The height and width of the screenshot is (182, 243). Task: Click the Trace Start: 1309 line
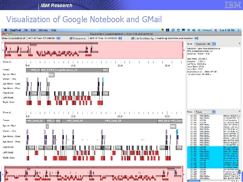point(195,66)
